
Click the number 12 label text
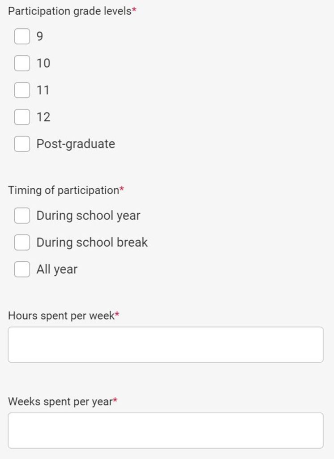point(43,117)
